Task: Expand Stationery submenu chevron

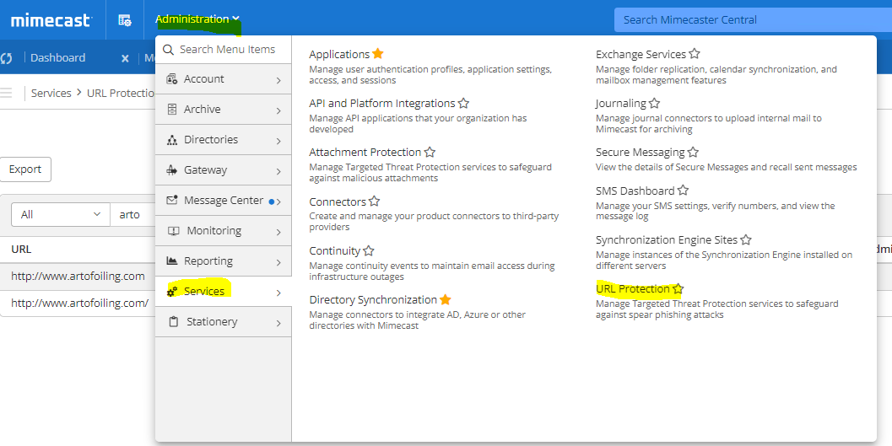Action: click(x=278, y=323)
